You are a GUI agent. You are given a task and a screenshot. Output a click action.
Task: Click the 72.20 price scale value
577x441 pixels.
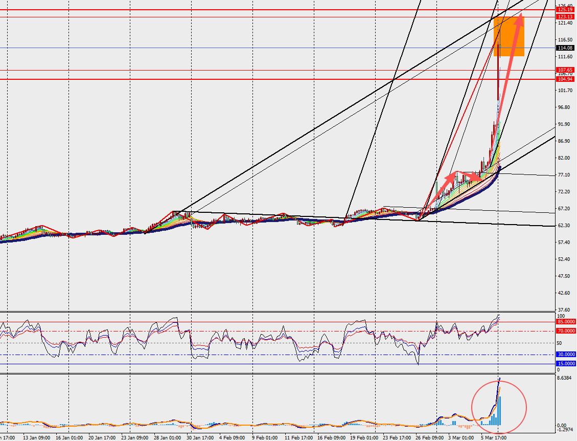pyautogui.click(x=564, y=191)
